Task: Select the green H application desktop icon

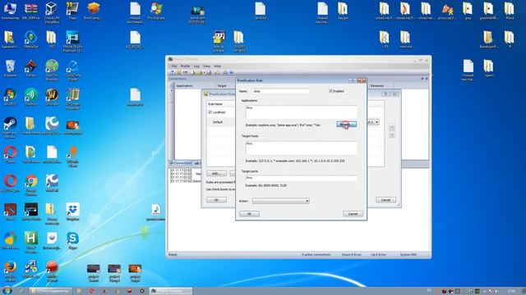Action: 31,243
